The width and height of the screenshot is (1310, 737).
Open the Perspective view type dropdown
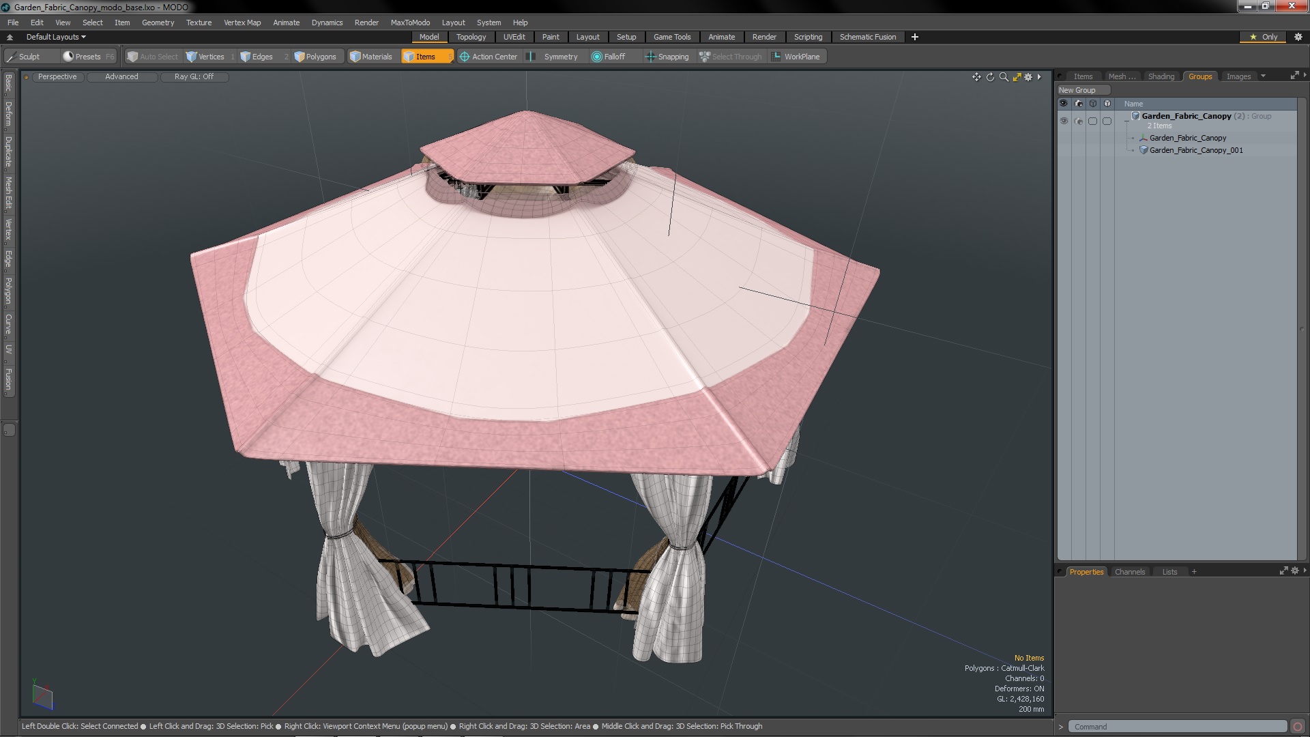57,76
